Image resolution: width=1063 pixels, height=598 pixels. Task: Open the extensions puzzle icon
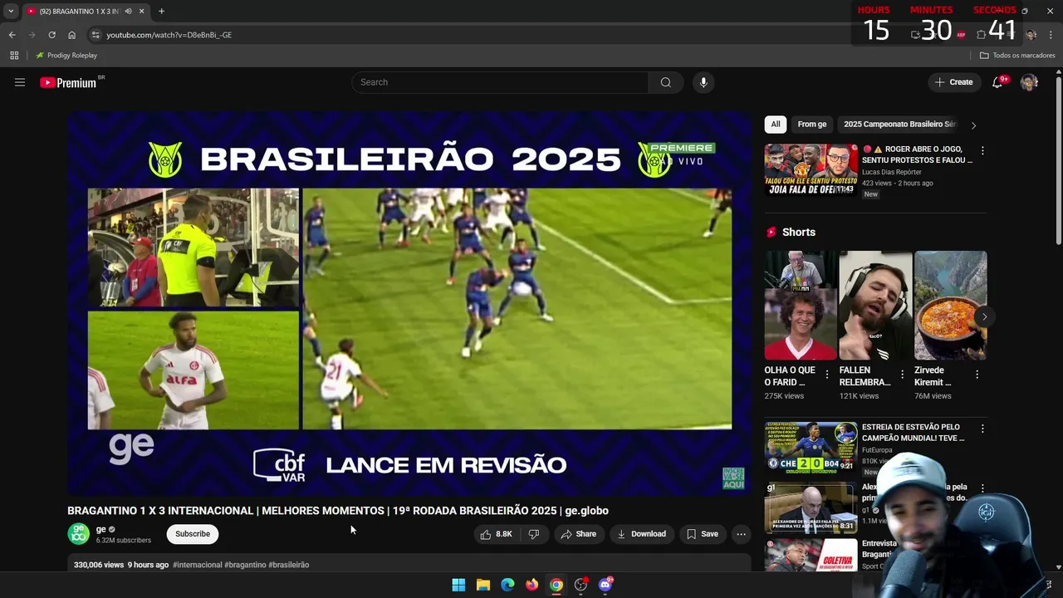pos(981,35)
